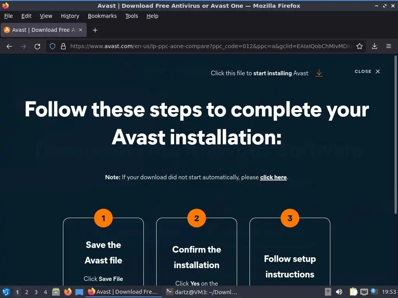Launch Firefox from the taskbar quick launcher
Image resolution: width=398 pixels, height=298 pixels.
tap(68, 292)
